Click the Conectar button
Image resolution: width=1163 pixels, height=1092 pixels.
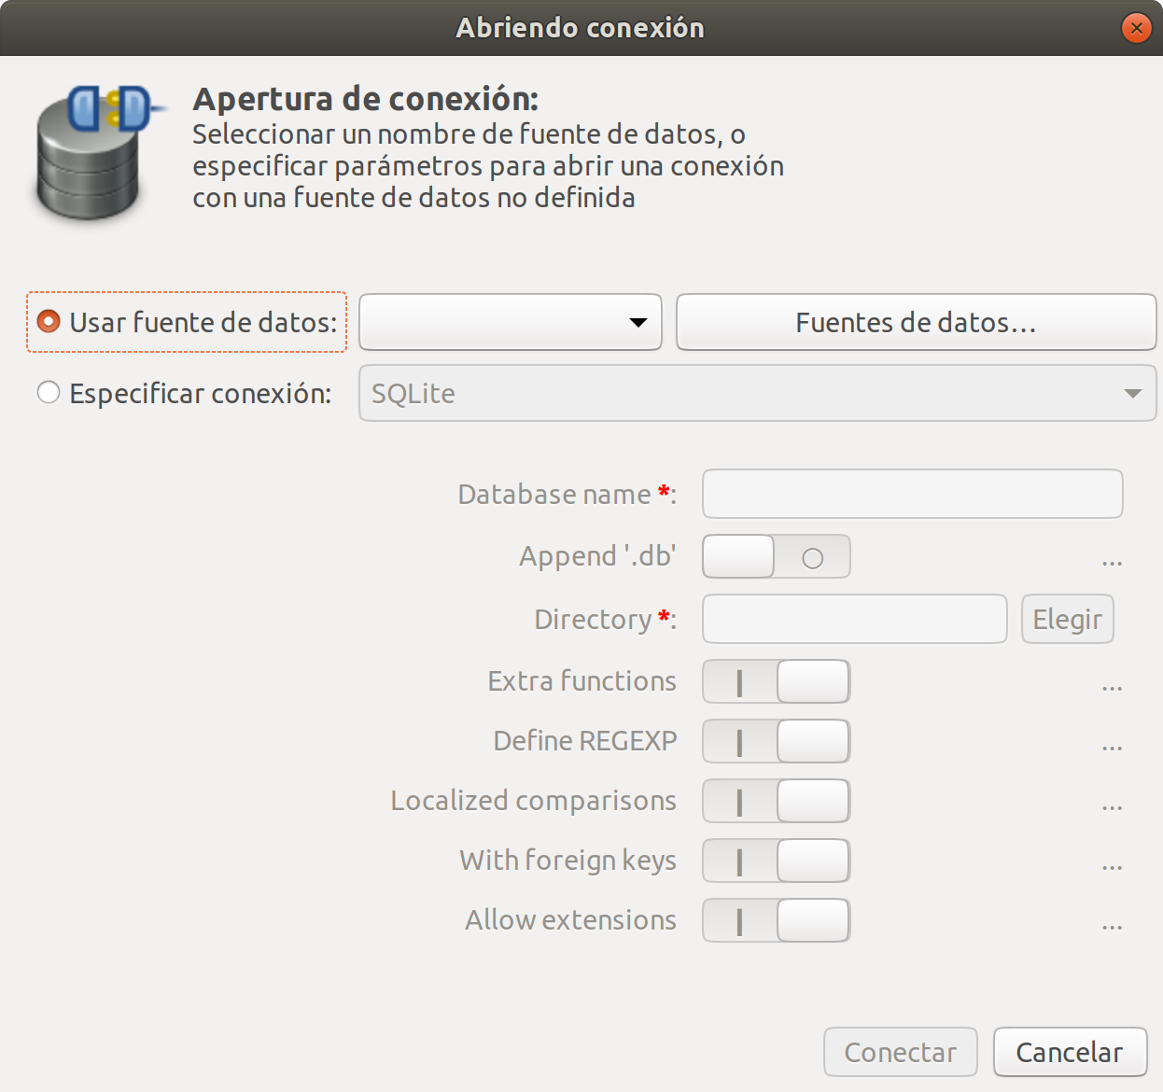(901, 1052)
